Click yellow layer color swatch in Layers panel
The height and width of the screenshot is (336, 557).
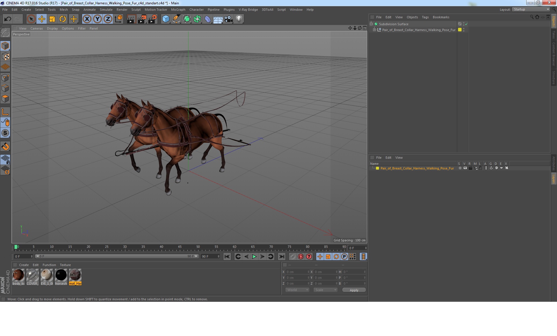[x=377, y=168]
